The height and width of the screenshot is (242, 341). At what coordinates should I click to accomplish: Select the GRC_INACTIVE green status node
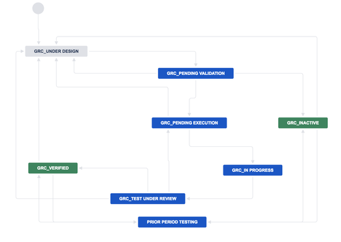pyautogui.click(x=302, y=123)
